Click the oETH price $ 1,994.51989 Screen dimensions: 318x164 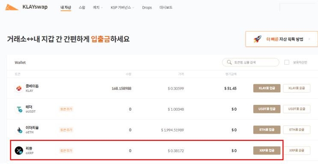coord(172,130)
